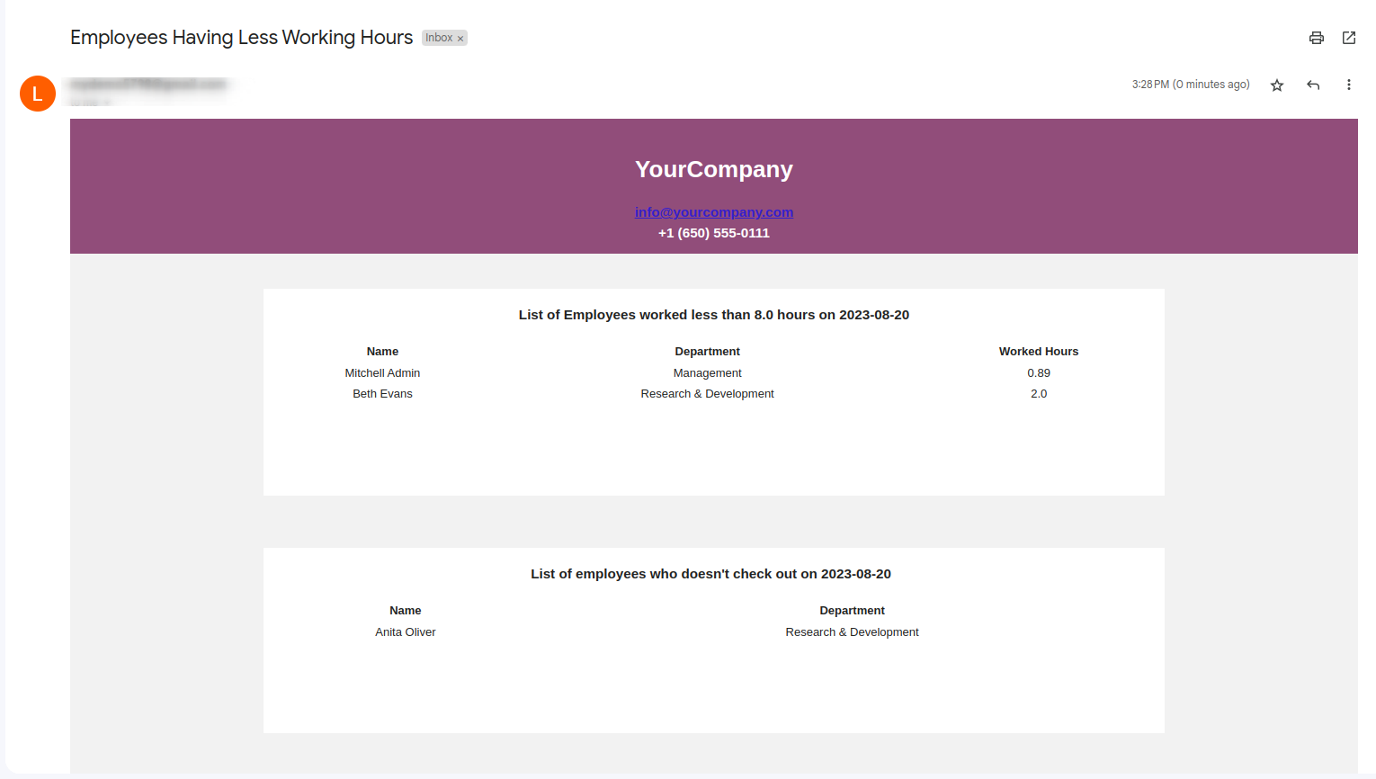Star this email message
This screenshot has height=779, width=1376.
coord(1277,85)
